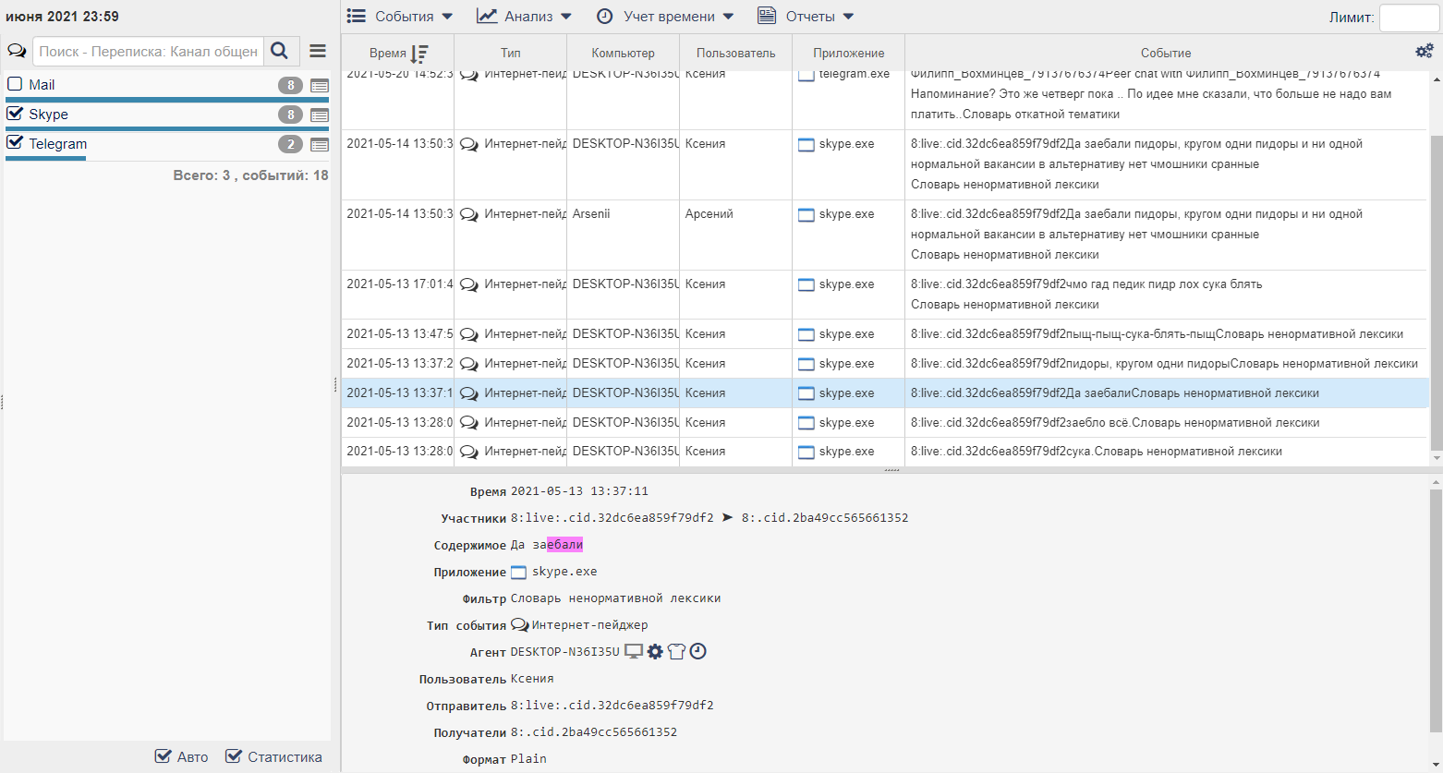Open the hamburger menu beside the search
Screen dimensions: 1443x773
tap(318, 51)
